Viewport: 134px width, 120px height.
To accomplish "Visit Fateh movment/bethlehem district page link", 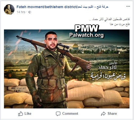I will (47, 7).
